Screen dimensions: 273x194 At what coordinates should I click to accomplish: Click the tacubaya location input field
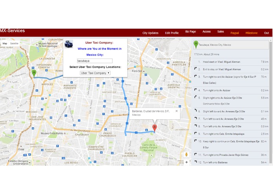tap(95, 61)
